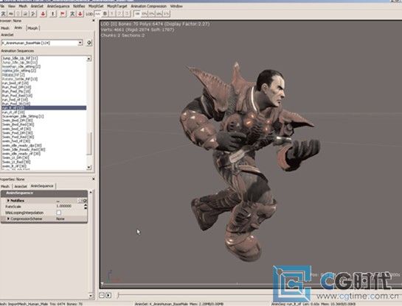Click the green figure icon right of the flag
The width and height of the screenshot is (402, 306).
pos(72,14)
